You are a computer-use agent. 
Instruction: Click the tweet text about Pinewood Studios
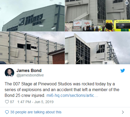click(62, 90)
